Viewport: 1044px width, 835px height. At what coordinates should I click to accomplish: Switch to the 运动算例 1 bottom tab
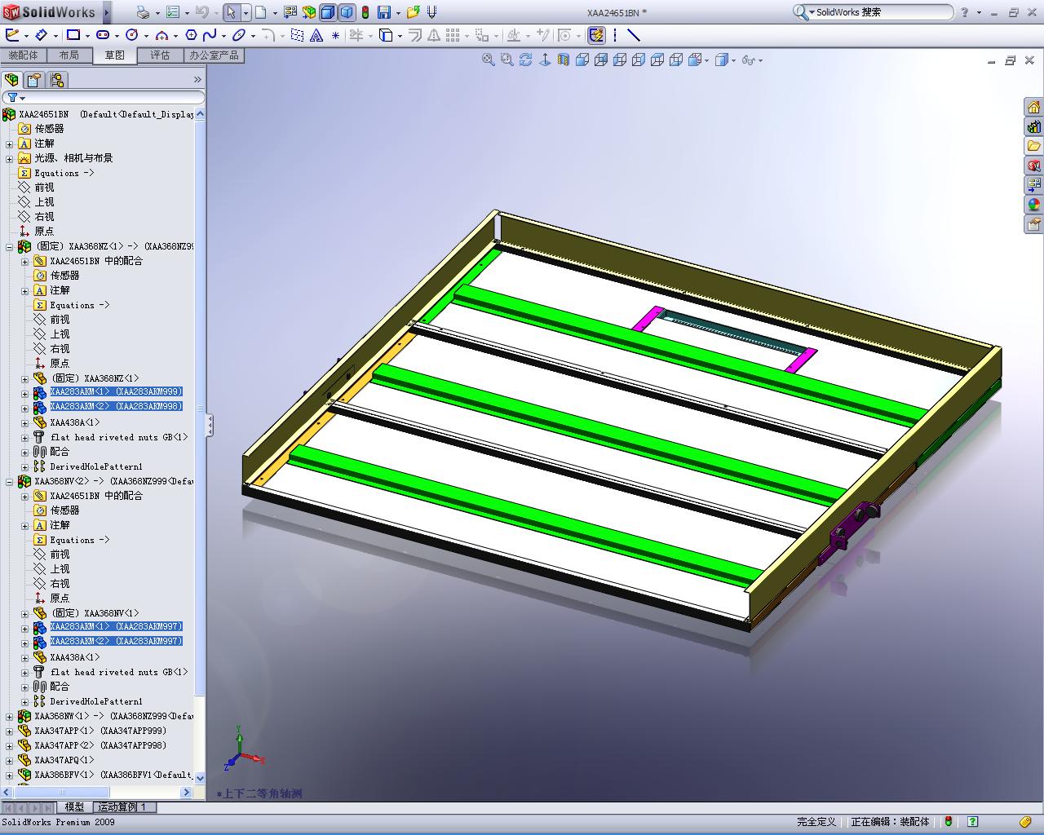tap(123, 807)
